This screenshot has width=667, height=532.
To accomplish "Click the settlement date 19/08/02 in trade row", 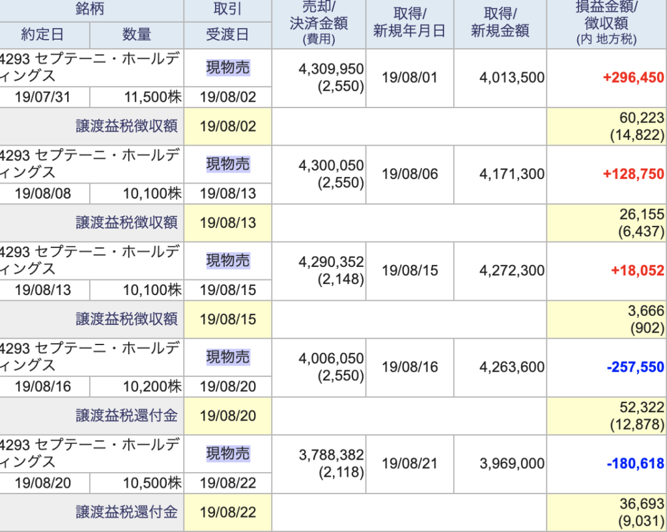I will coord(228,98).
